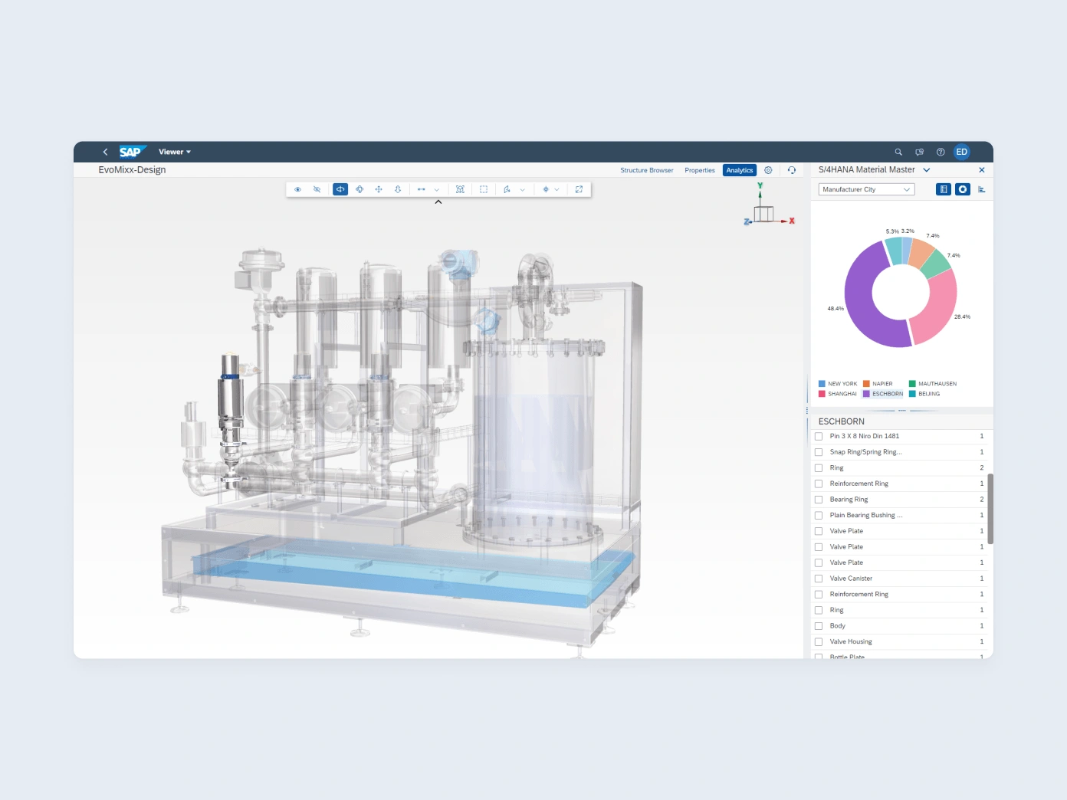
Task: Select the NEW YORK legend item
Action: point(838,384)
